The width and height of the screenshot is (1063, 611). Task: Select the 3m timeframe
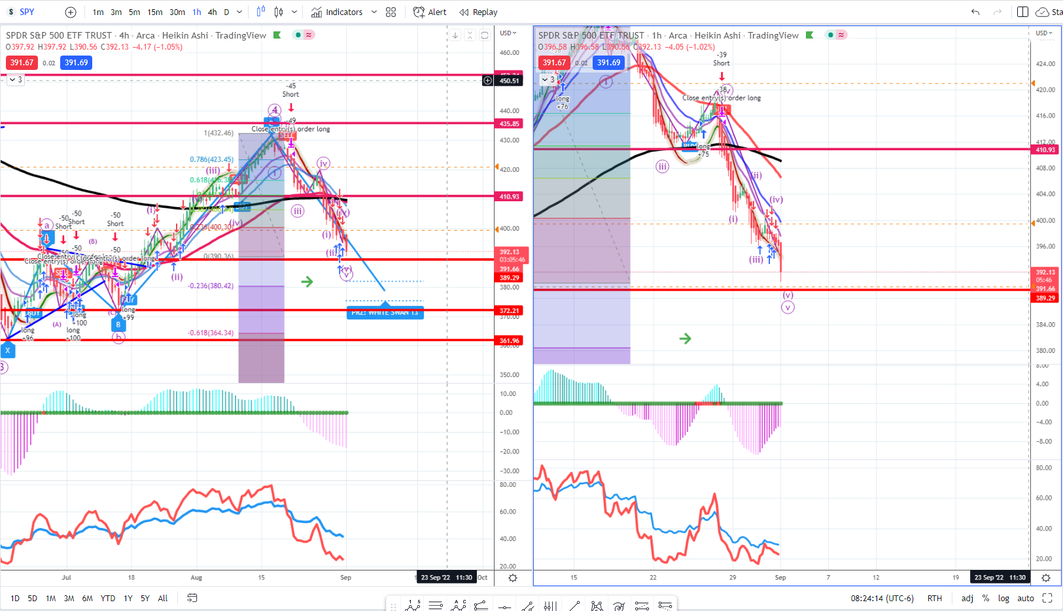116,12
